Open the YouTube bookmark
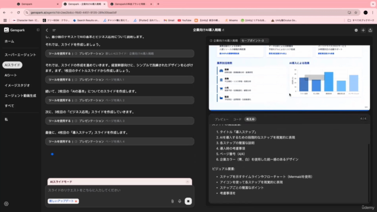This screenshot has width=377, height=212. 184,21
